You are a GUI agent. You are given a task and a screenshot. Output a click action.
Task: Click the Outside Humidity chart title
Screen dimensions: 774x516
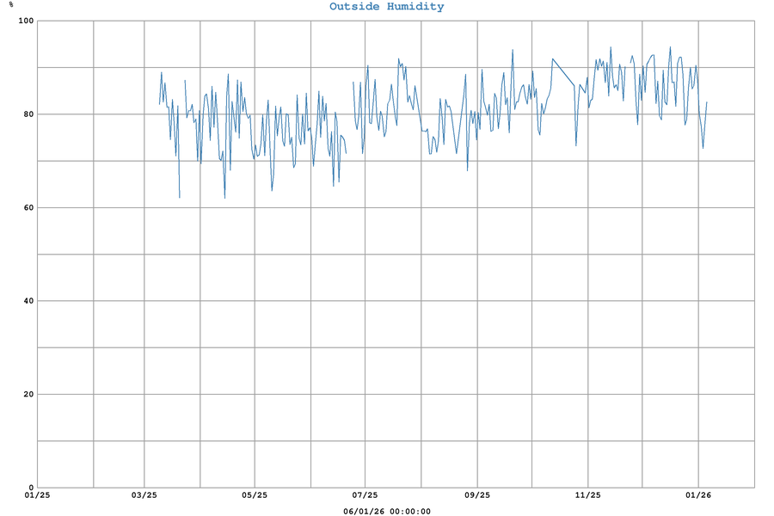(386, 7)
